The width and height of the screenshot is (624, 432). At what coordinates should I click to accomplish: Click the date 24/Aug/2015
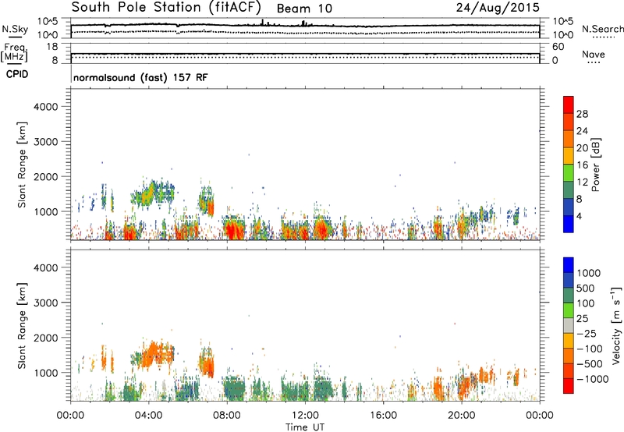[498, 8]
